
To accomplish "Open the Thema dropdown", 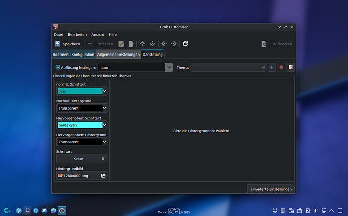I will (x=228, y=67).
